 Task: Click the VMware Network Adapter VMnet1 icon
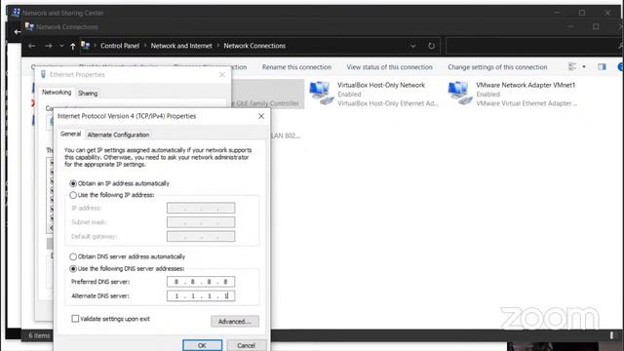point(460,94)
